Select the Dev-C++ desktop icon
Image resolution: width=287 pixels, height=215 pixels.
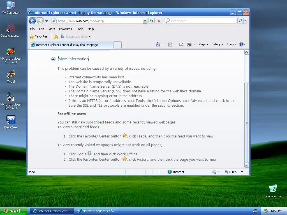click(x=11, y=122)
